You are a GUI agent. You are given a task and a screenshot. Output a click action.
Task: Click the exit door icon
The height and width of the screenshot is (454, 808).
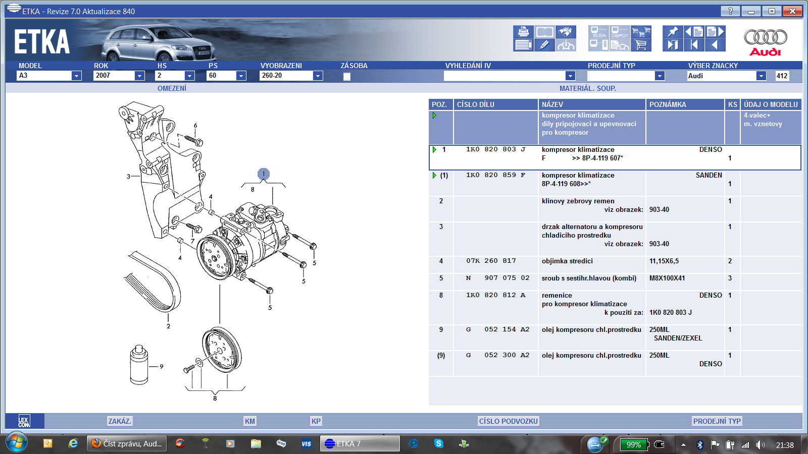click(672, 45)
